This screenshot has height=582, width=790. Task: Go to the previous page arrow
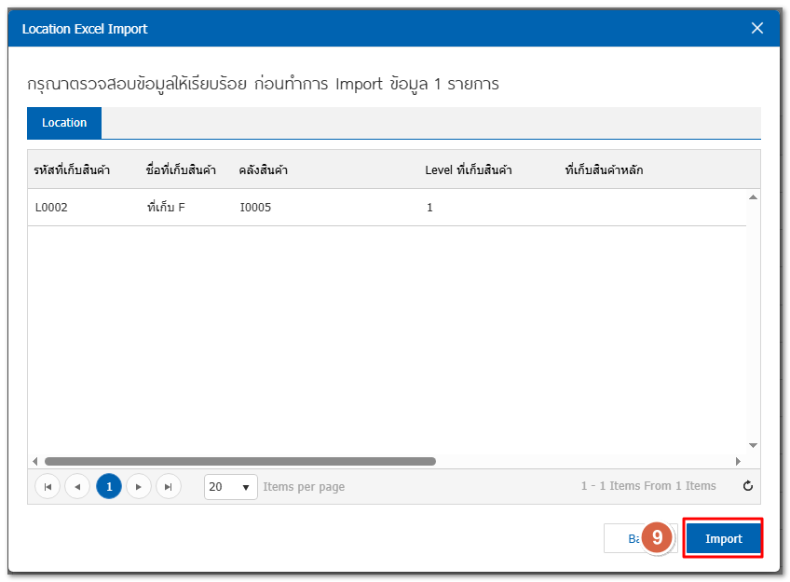pyautogui.click(x=77, y=486)
